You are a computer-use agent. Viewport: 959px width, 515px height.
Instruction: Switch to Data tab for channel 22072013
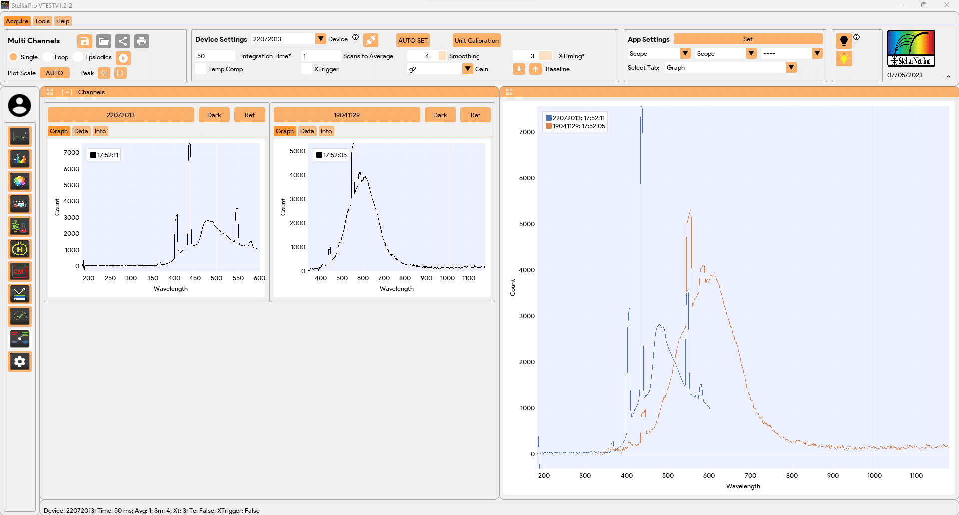coord(81,131)
